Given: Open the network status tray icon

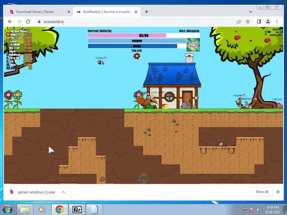Looking at the screenshot, I should 245,210.
